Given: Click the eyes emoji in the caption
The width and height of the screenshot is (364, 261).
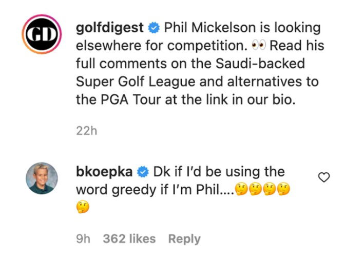Looking at the screenshot, I should [258, 46].
